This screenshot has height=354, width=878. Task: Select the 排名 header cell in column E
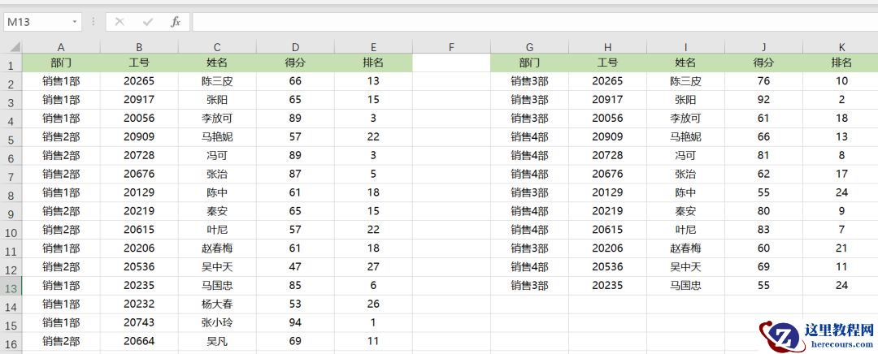pos(373,63)
